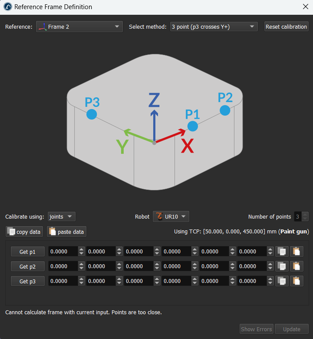Screen dimensions: 313x339
Task: Open the Reference frame dropdown
Action: point(79,27)
